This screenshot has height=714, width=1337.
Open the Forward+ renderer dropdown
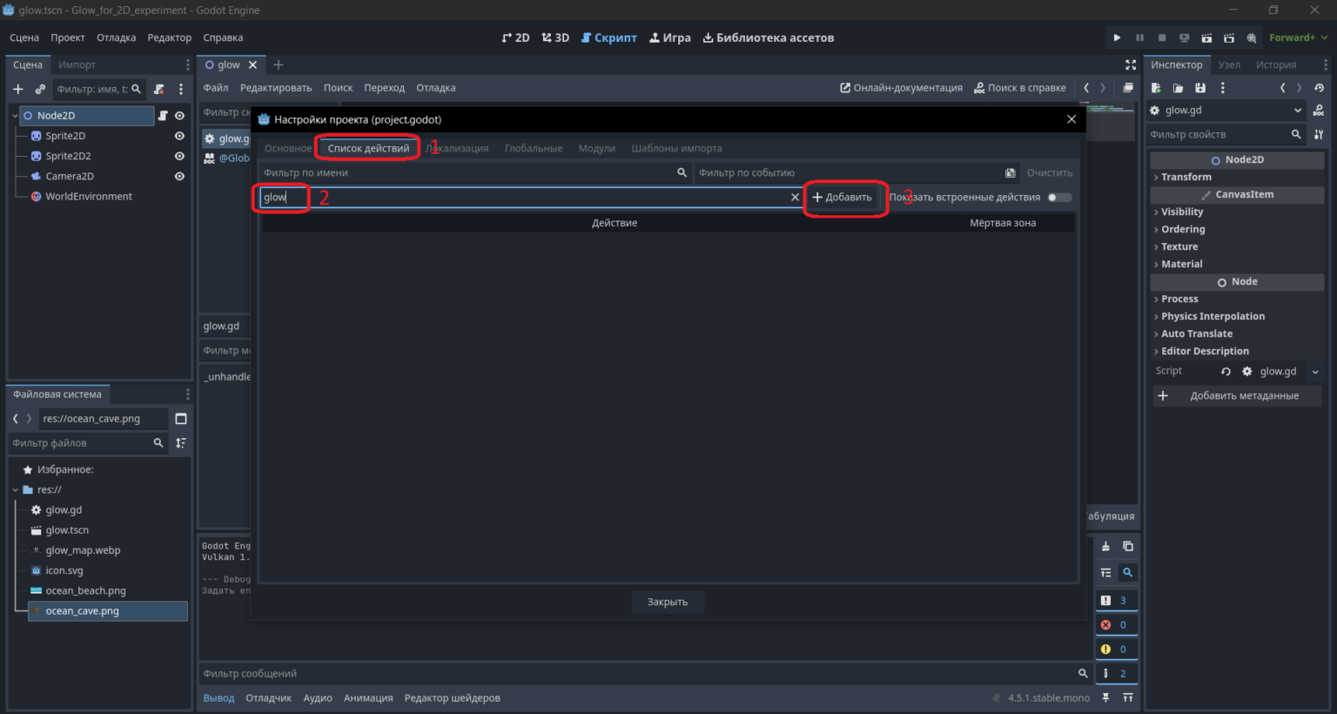pyautogui.click(x=1298, y=37)
